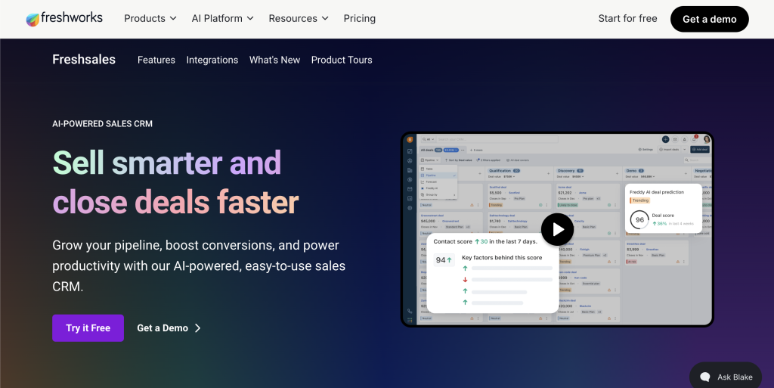Select the What's New tab
This screenshot has width=774, height=388.
pos(274,61)
